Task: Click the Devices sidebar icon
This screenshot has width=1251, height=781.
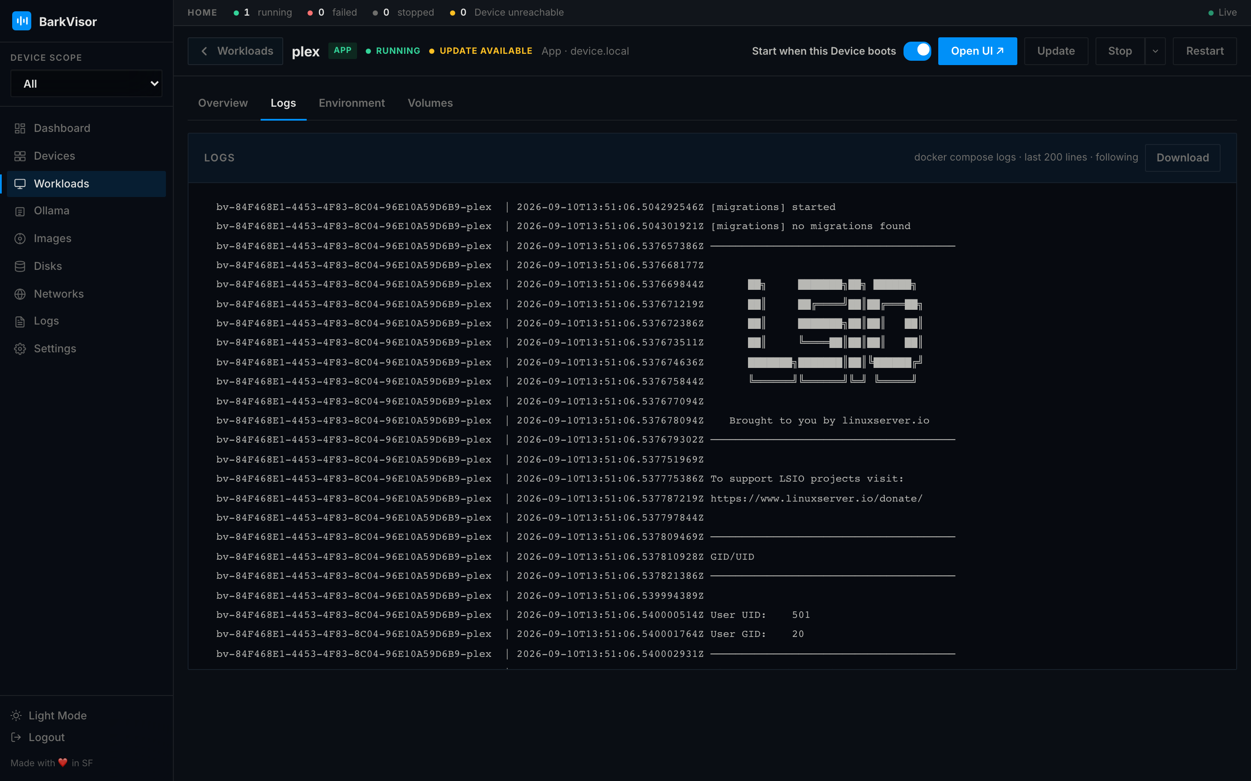Action: tap(20, 156)
